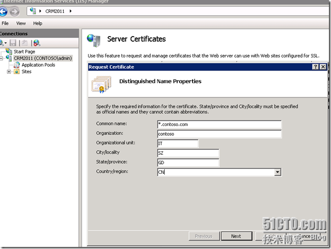Image resolution: width=331 pixels, height=249 pixels.
Task: Open the Create connection dropdown arrow
Action: coord(6,43)
